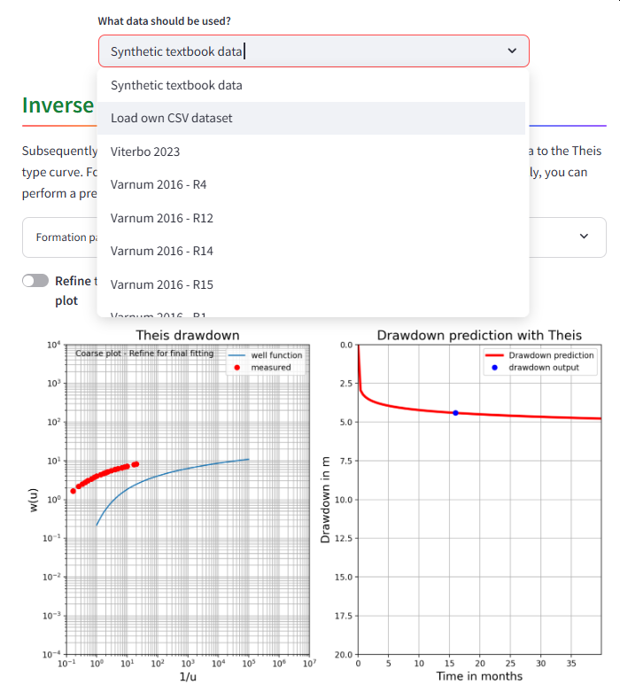Click 'drawdown output' legend entry
The image size is (620, 692).
coord(535,368)
